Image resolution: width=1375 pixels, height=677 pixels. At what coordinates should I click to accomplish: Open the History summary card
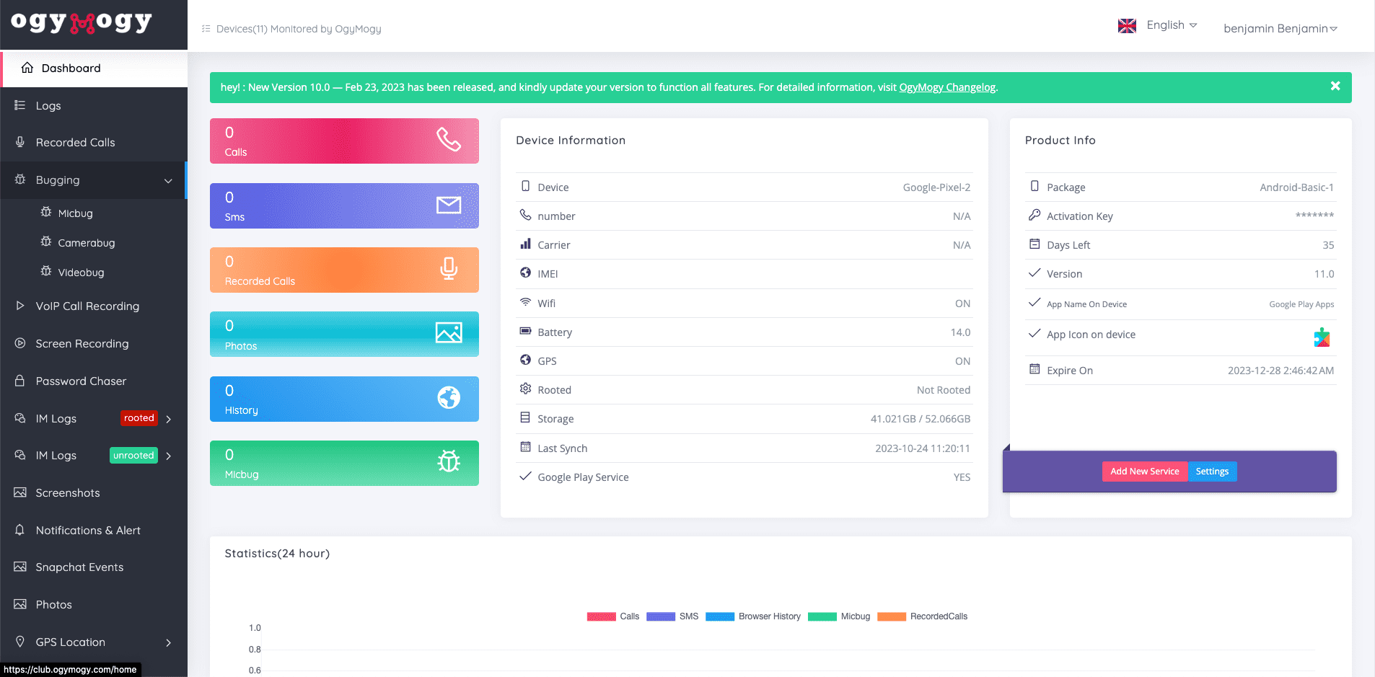pos(344,399)
